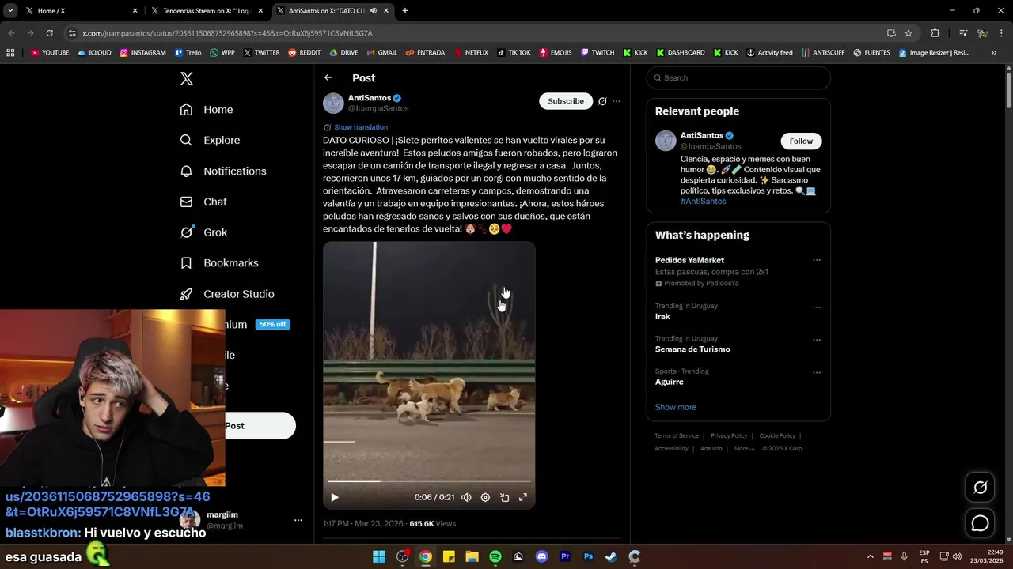Open Notifications in X sidebar
The width and height of the screenshot is (1013, 569).
[x=223, y=171]
